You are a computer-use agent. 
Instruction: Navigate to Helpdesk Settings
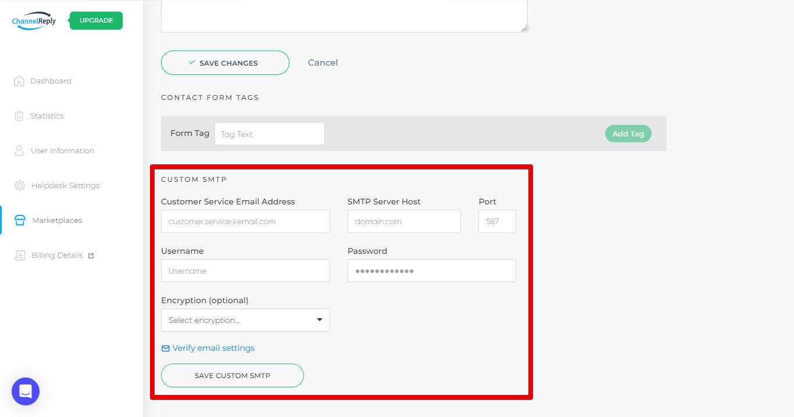pos(65,185)
